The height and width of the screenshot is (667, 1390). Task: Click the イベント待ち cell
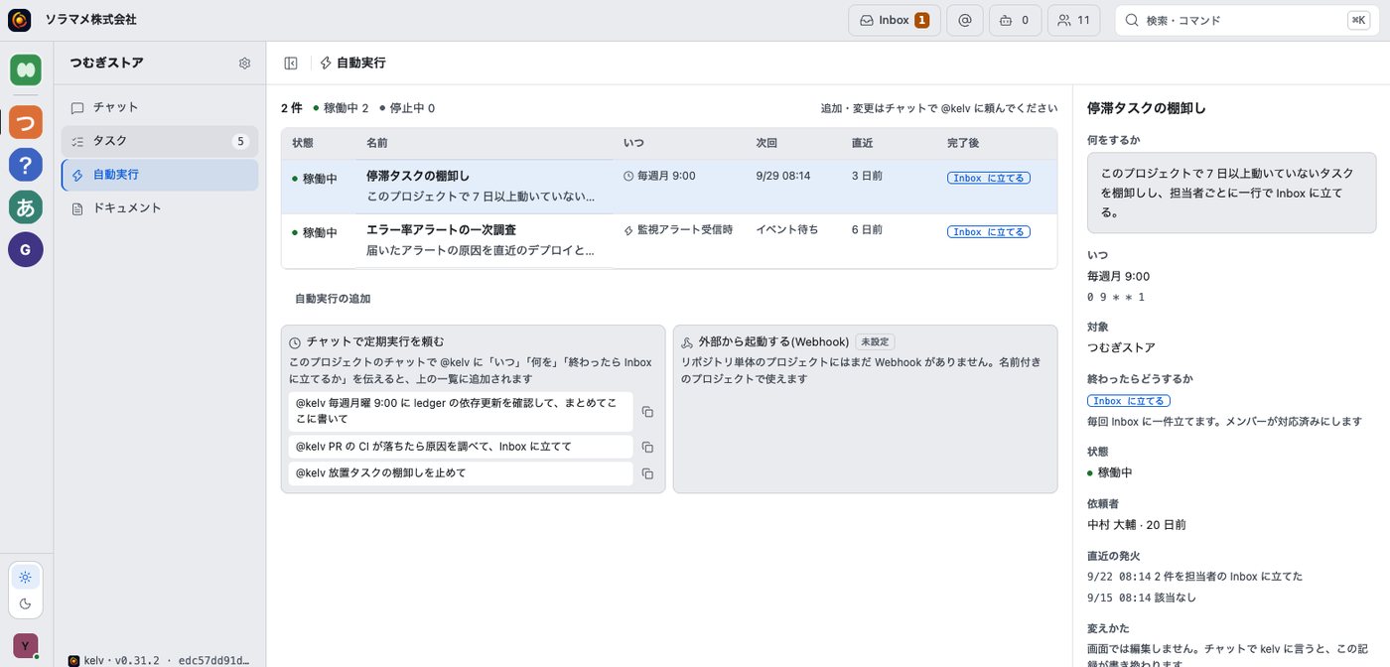pos(787,229)
